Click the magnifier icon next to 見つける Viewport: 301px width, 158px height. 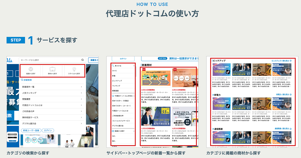click(x=113, y=66)
